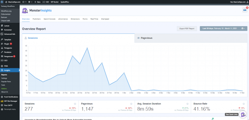Viewport: 249px width, 120px height.
Task: Open the Popular Posts submenu item
Action: 6,82
